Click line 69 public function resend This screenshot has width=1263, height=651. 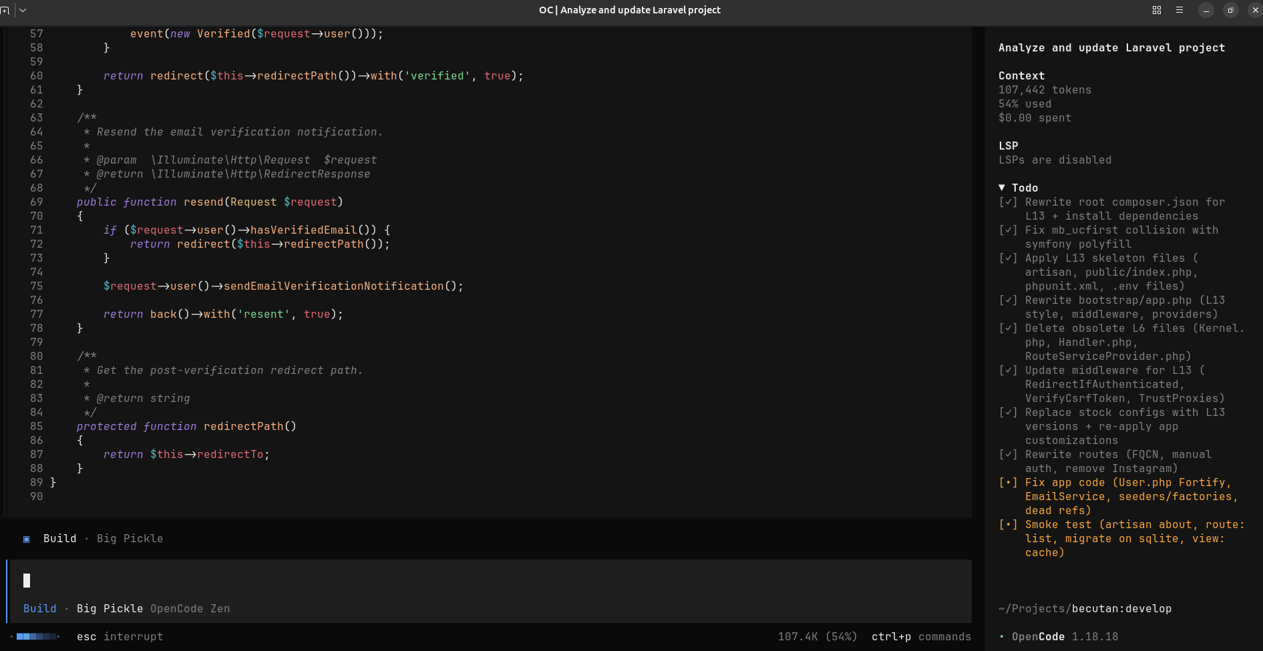(210, 202)
